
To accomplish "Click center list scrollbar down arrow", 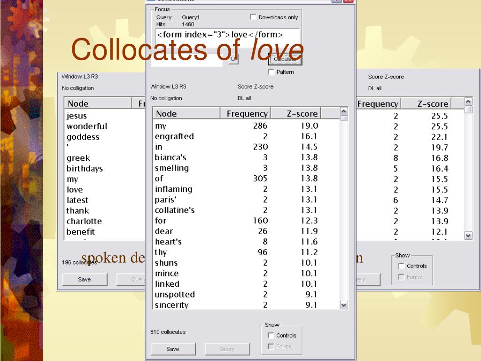I will point(344,305).
